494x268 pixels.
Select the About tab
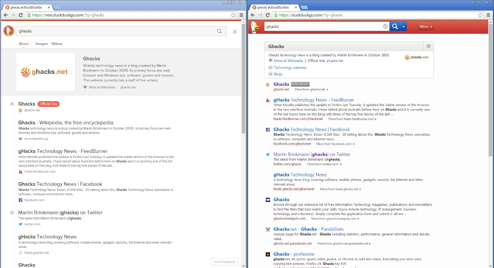point(23,44)
